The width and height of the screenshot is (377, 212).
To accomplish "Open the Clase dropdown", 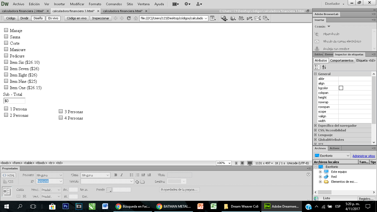I will pos(95,175).
